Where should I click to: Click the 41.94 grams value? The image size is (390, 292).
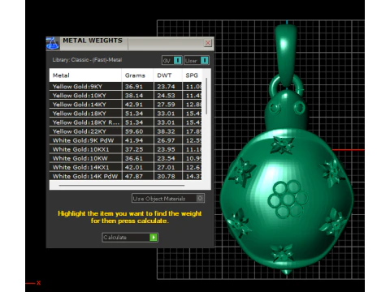coord(133,140)
